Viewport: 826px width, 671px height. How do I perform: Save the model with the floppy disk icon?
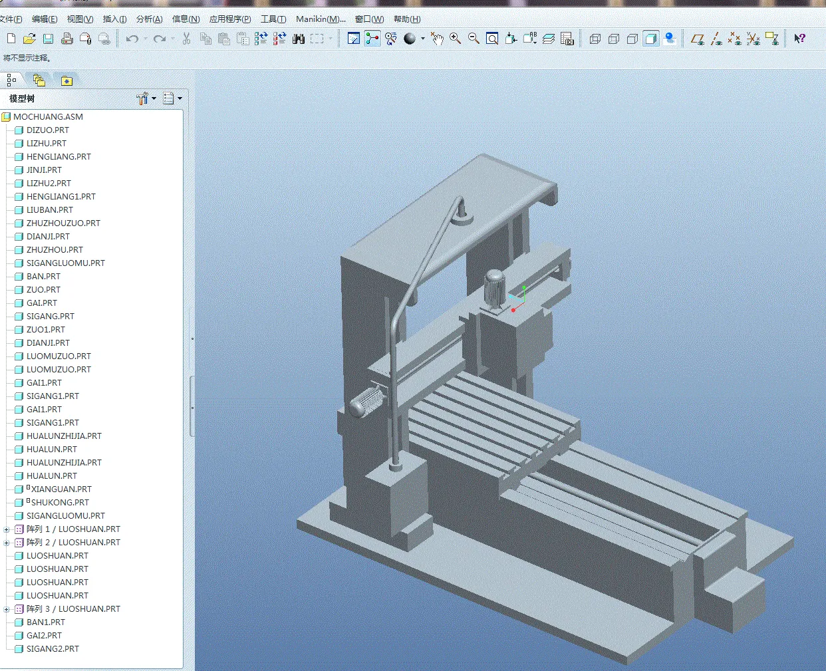[48, 39]
